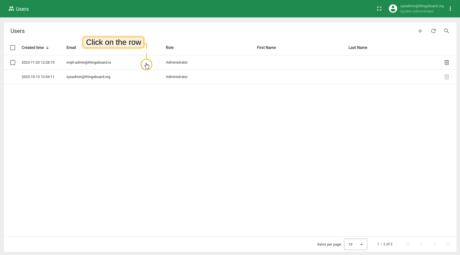The width and height of the screenshot is (460, 255).
Task: Click the Users icon in header
Action: tap(11, 9)
